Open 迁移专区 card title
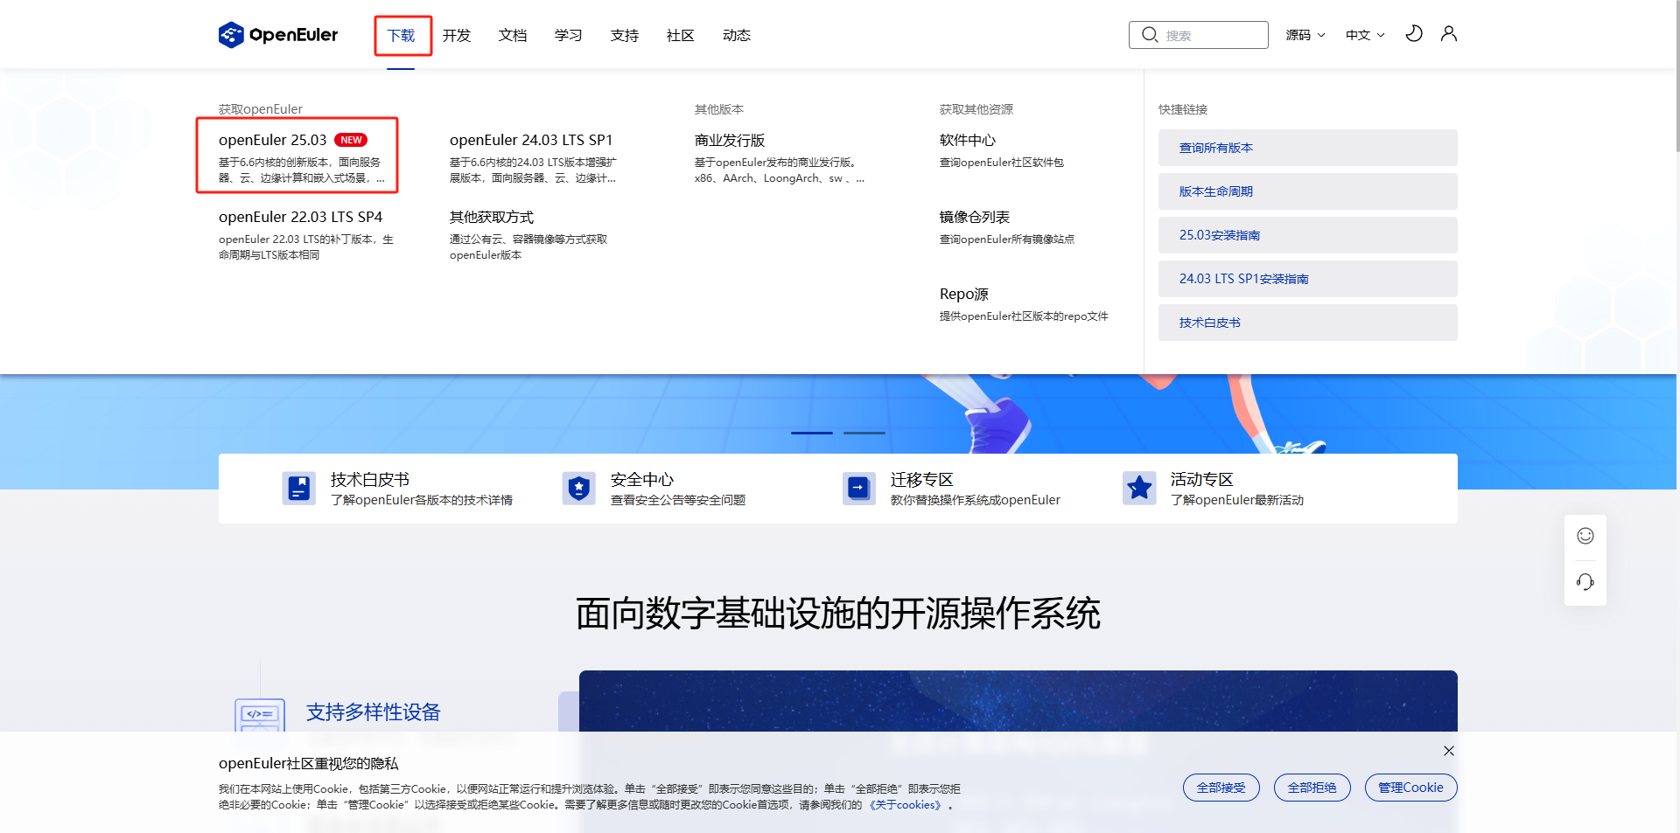The height and width of the screenshot is (833, 1680). coord(922,479)
